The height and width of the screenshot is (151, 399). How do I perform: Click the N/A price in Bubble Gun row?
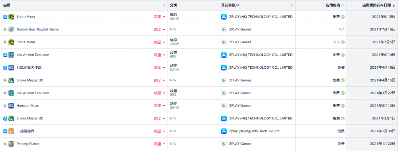(x=341, y=30)
